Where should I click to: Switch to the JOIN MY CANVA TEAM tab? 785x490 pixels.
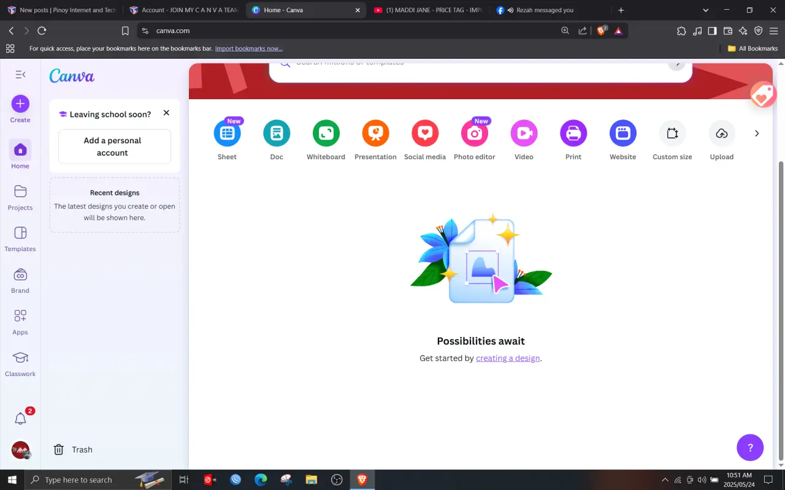point(183,10)
